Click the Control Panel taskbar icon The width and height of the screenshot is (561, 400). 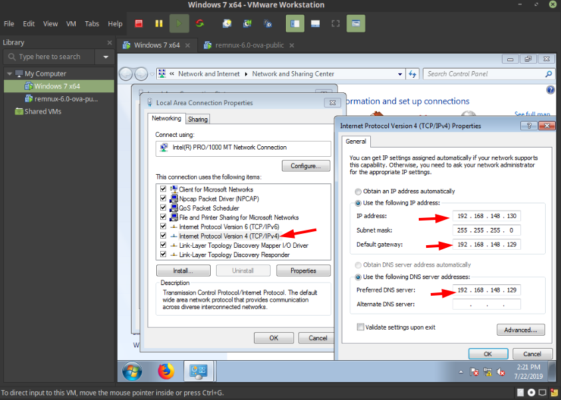tap(199, 371)
